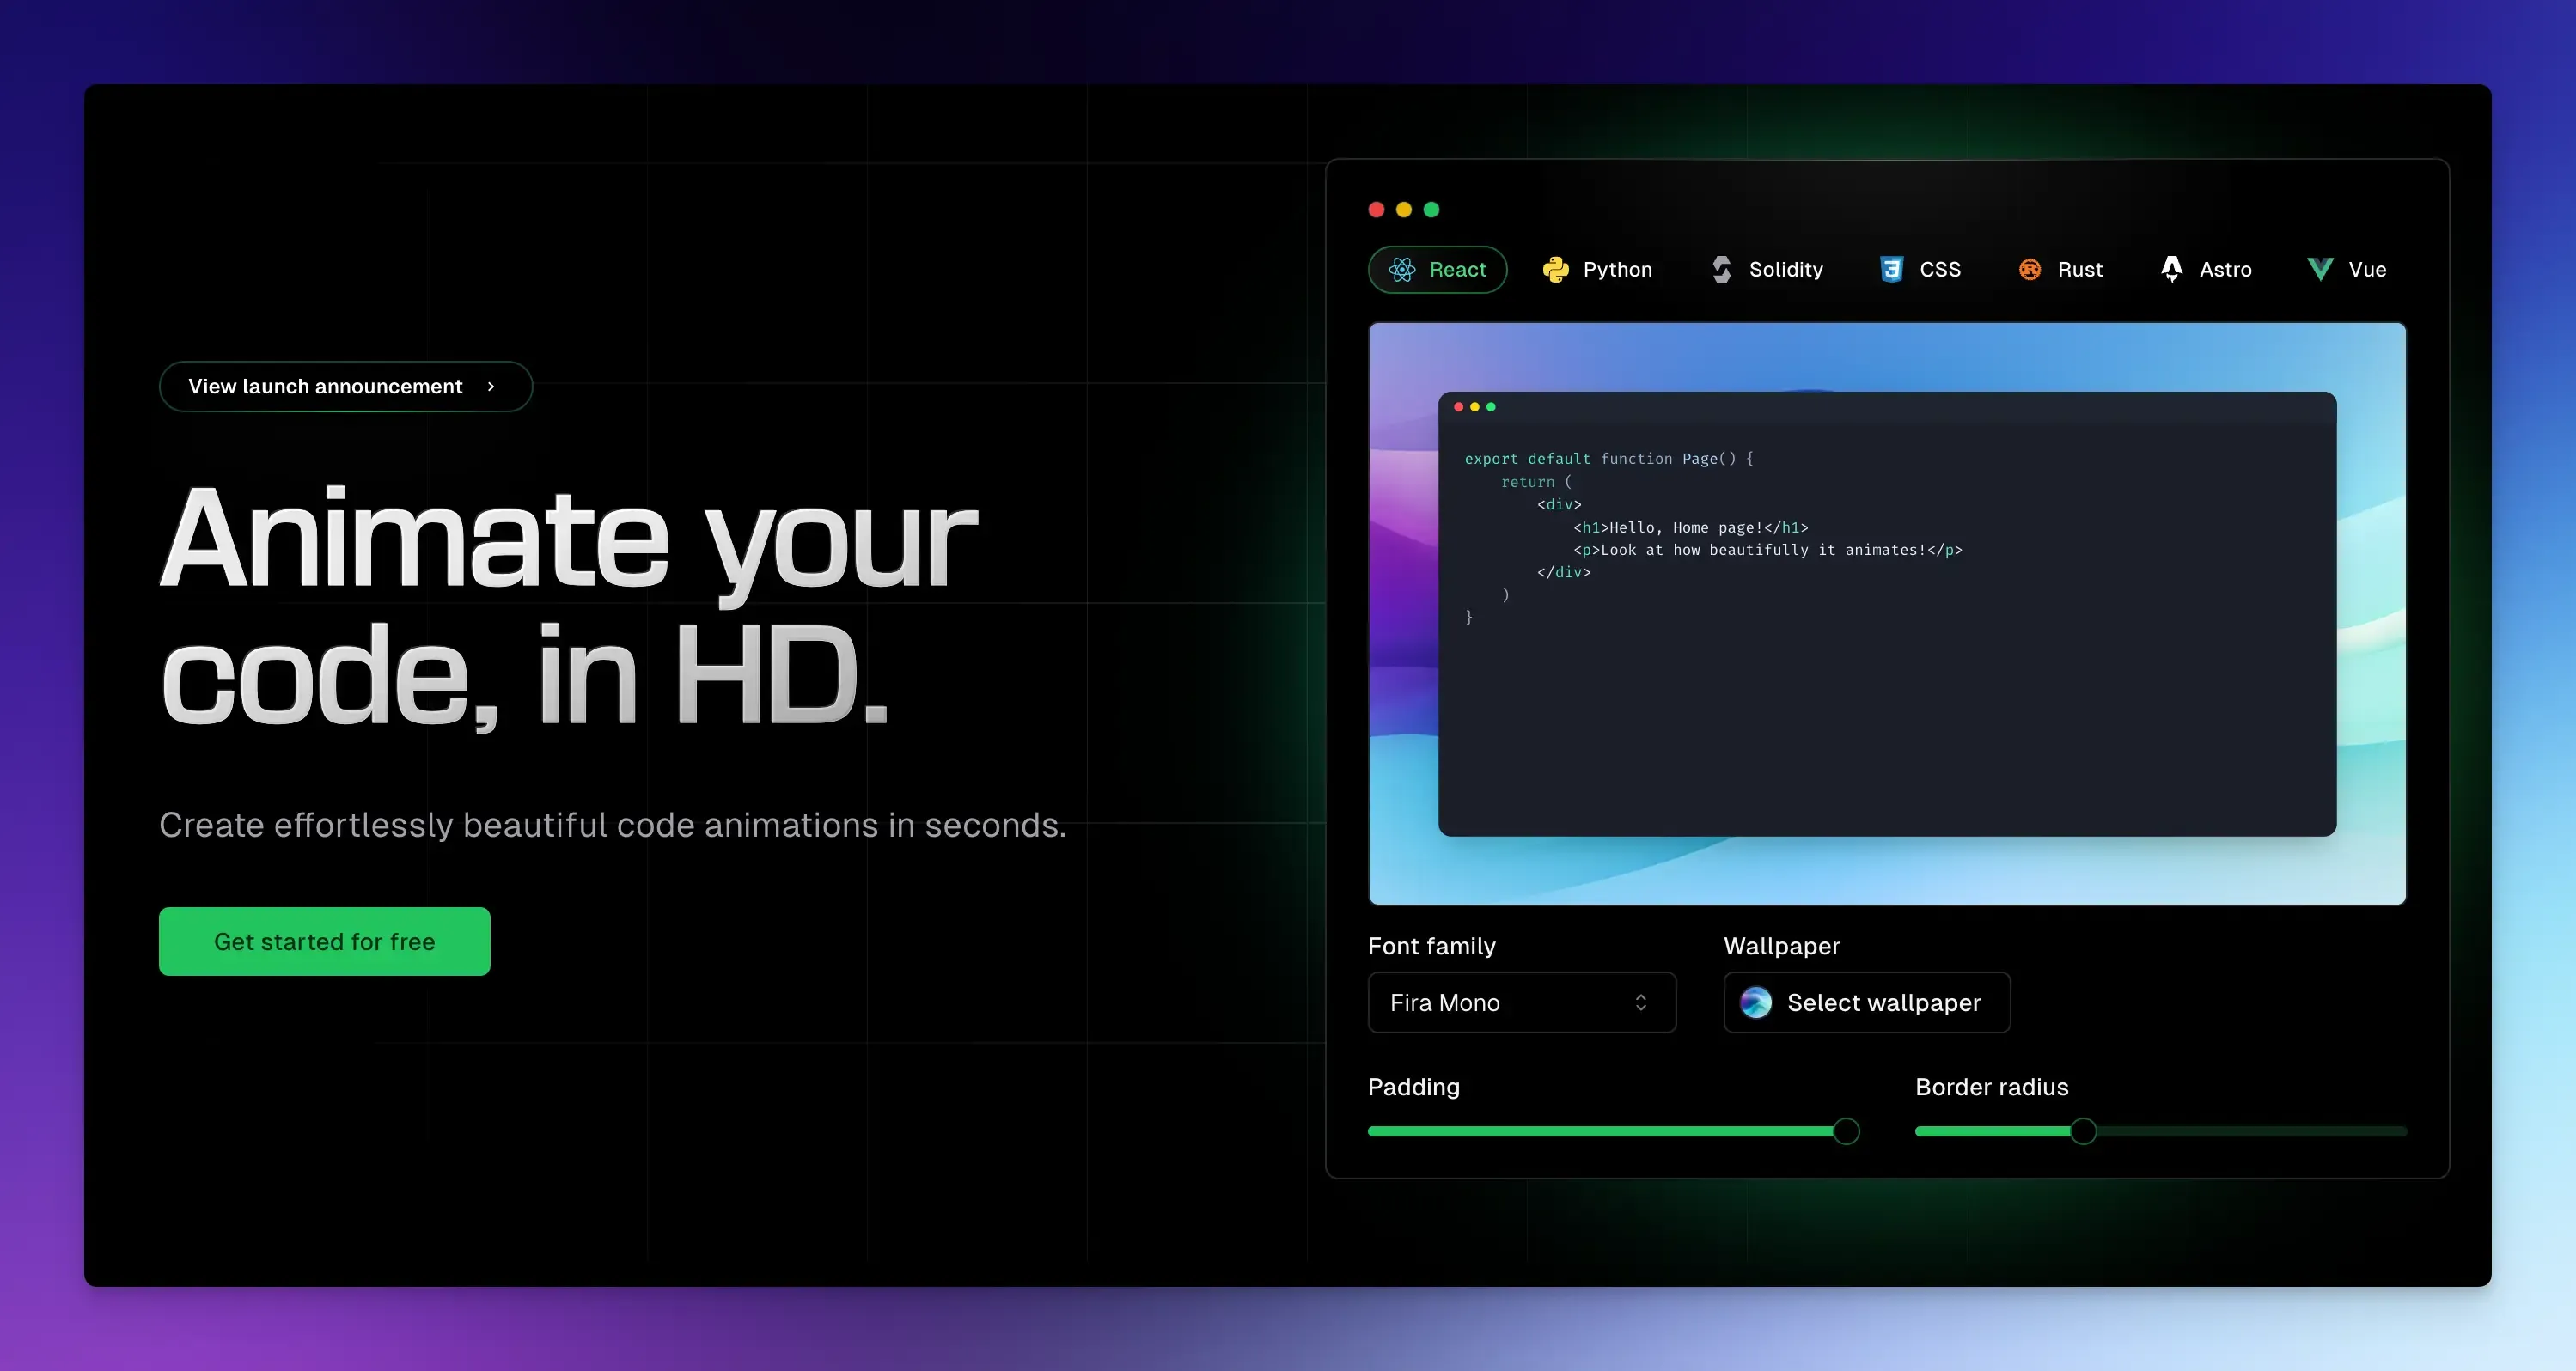Open the Font family dropdown
Image resolution: width=2576 pixels, height=1371 pixels.
[1520, 1002]
